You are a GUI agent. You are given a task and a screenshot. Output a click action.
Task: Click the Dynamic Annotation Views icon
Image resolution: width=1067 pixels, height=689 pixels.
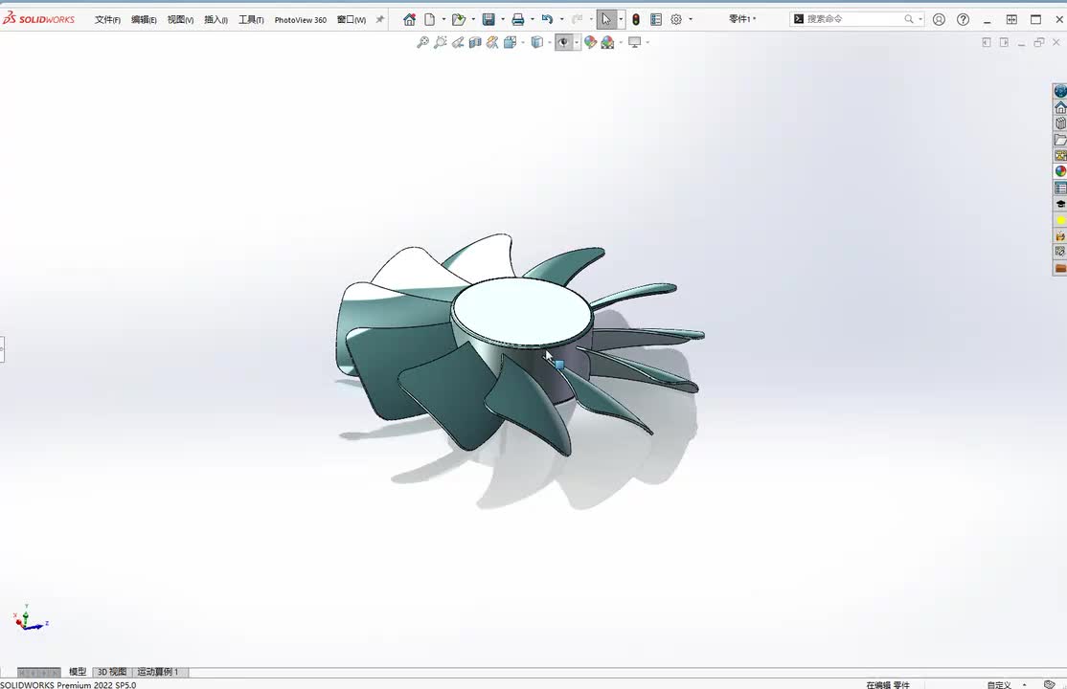492,42
